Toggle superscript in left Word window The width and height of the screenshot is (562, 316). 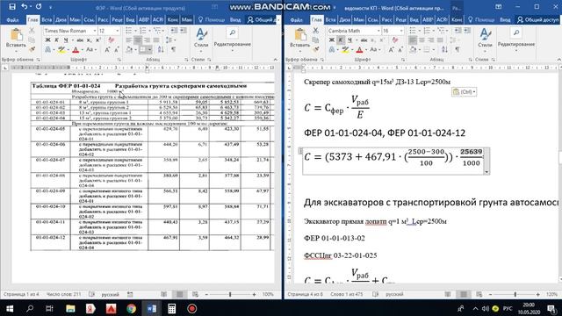tap(97, 40)
